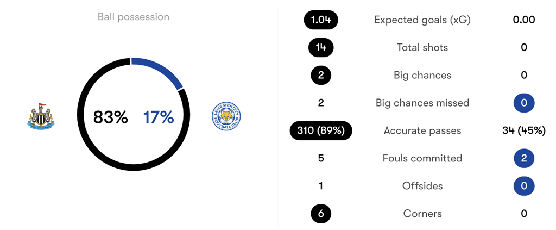
Task: Select the Fouls committed label
Action: click(422, 158)
